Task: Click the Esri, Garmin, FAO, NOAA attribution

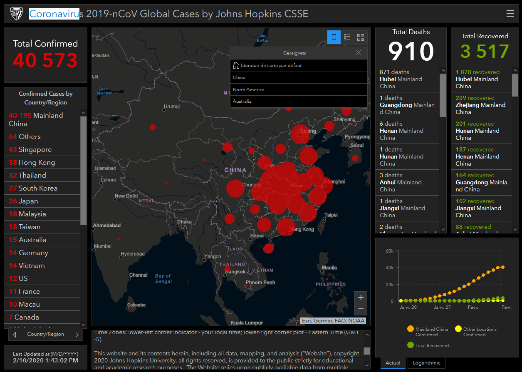Action: 333,320
